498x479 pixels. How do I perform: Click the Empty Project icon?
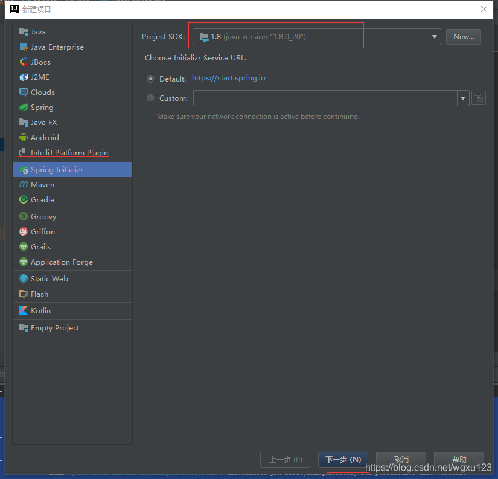pos(24,328)
